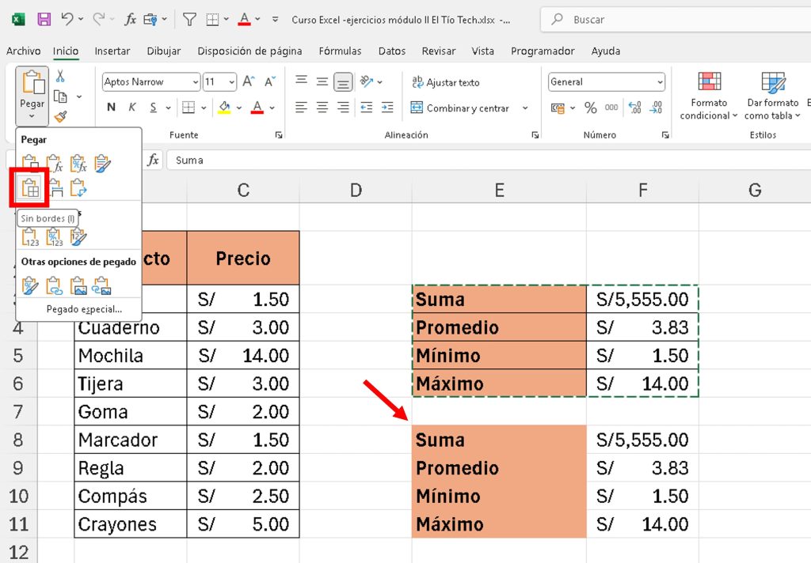The height and width of the screenshot is (563, 811).
Task: Increase font size with larger A
Action: click(x=249, y=81)
